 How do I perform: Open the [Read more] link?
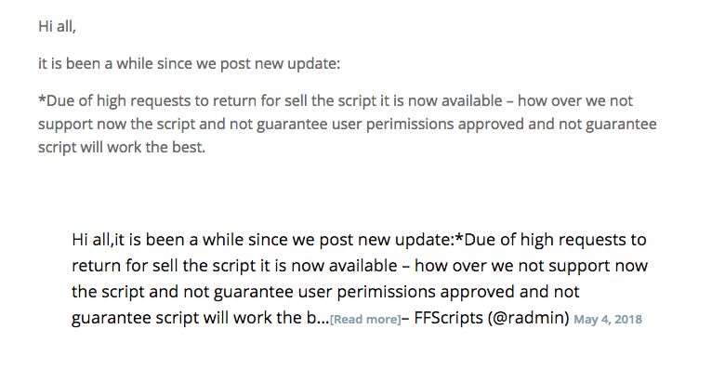click(x=365, y=320)
